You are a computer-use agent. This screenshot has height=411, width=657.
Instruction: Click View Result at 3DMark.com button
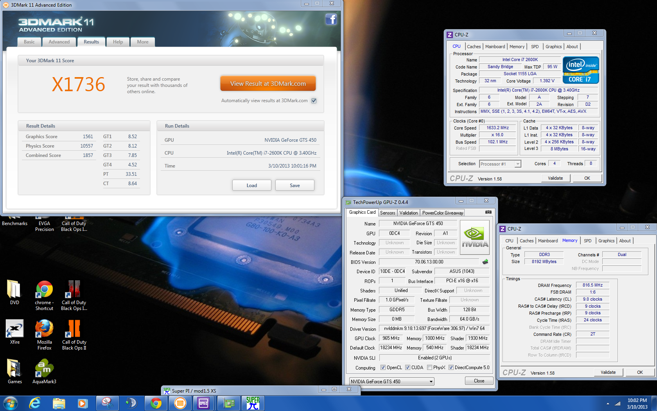268,84
